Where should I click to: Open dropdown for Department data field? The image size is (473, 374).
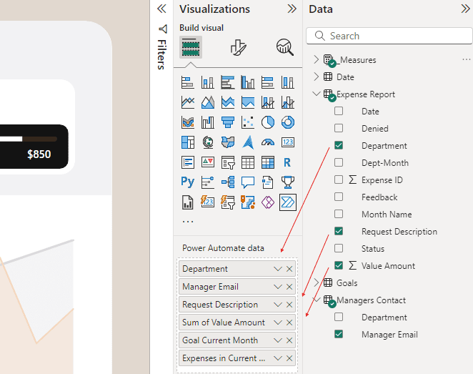coord(277,269)
